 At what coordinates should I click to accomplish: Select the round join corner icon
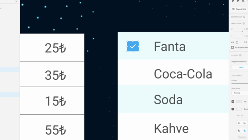[x=245, y=131]
